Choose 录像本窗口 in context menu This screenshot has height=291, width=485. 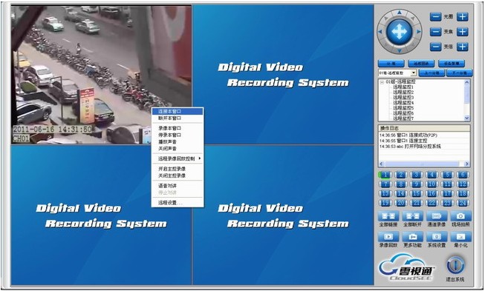point(178,128)
